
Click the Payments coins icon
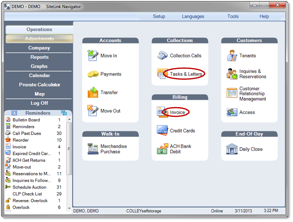93,74
